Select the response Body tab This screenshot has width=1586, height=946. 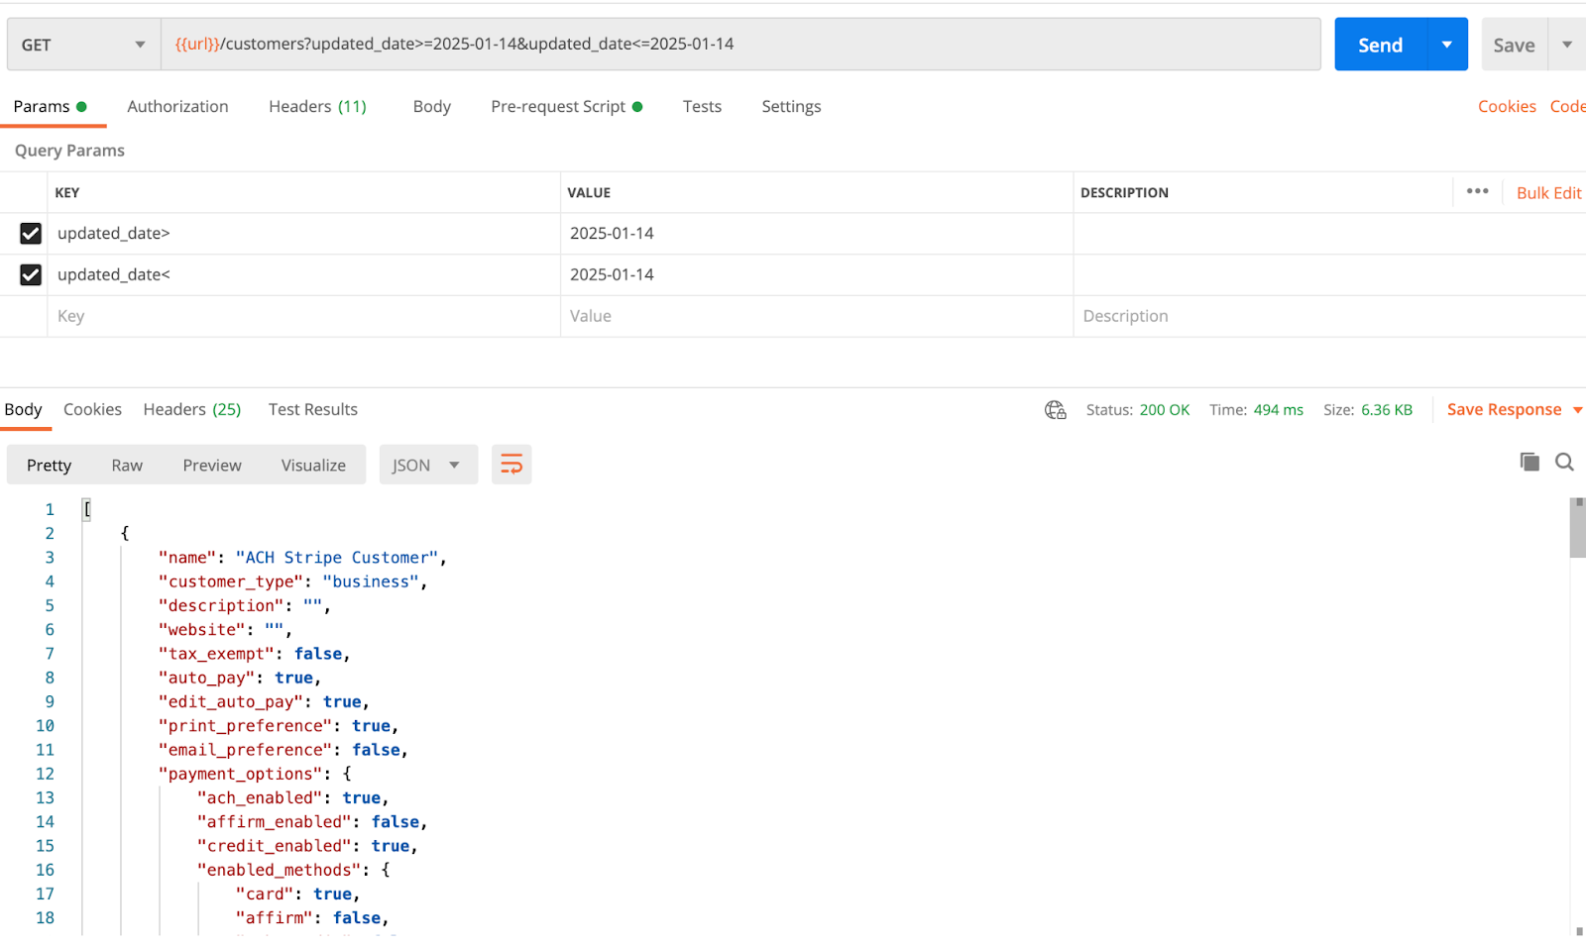24,410
